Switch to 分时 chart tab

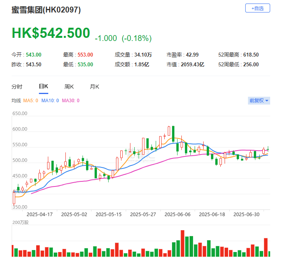17,87
